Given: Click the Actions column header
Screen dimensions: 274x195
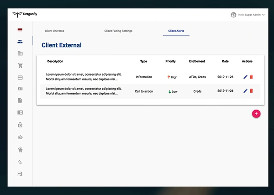Looking at the screenshot, I should point(247,61).
